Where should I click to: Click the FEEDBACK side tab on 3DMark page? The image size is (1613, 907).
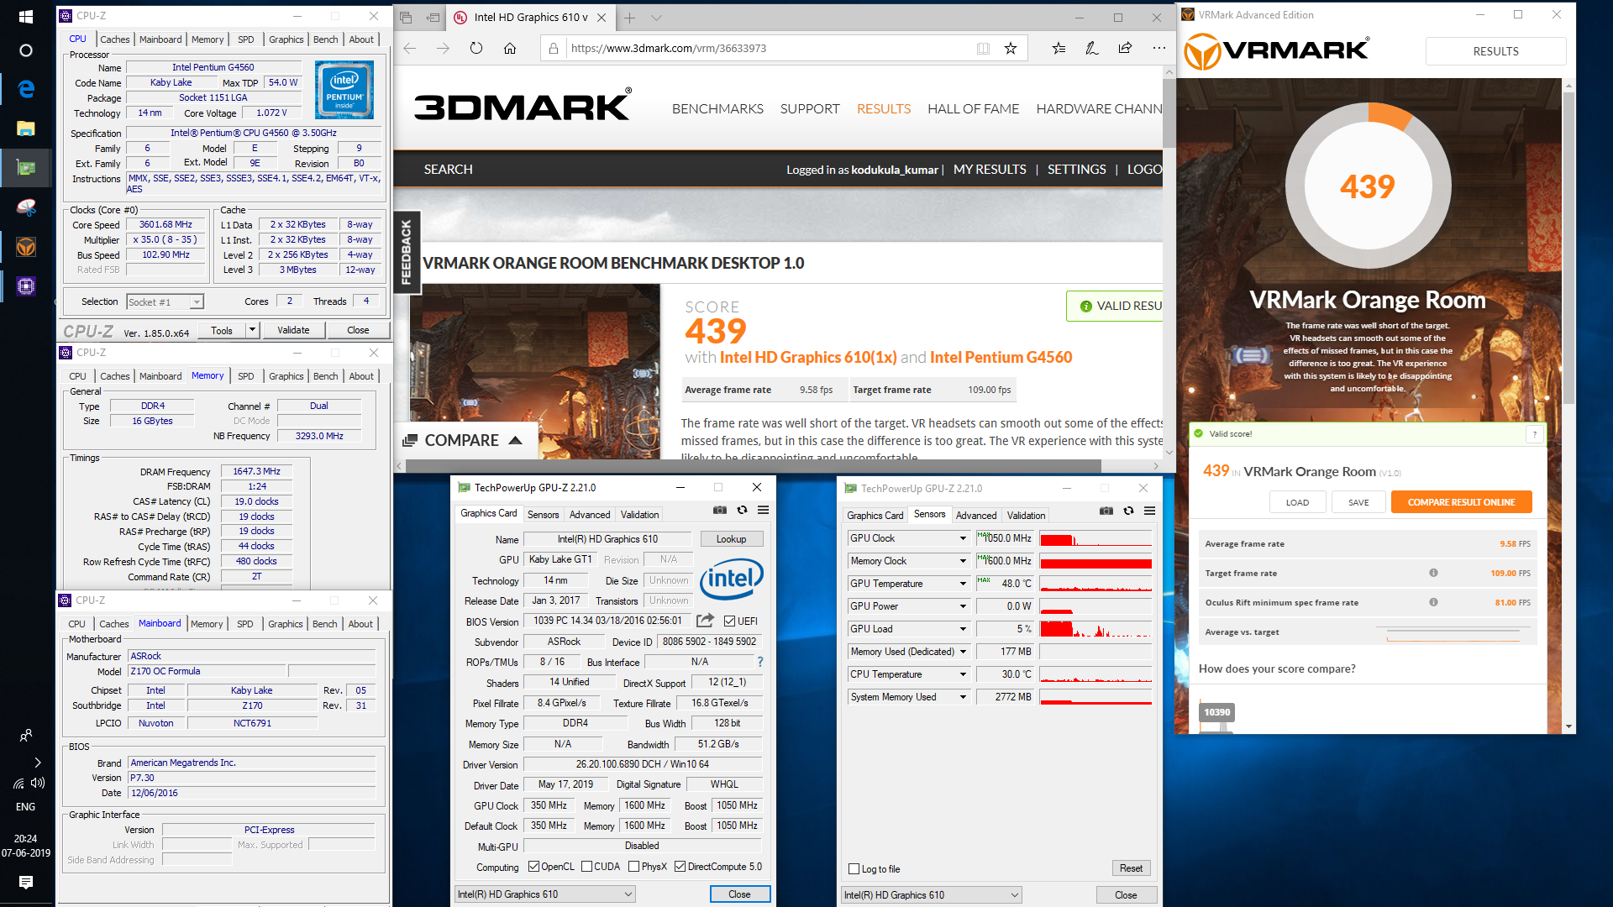coord(407,252)
